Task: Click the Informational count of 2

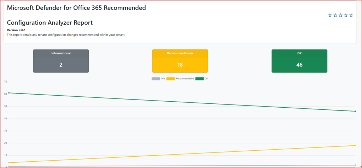Action: pos(61,65)
